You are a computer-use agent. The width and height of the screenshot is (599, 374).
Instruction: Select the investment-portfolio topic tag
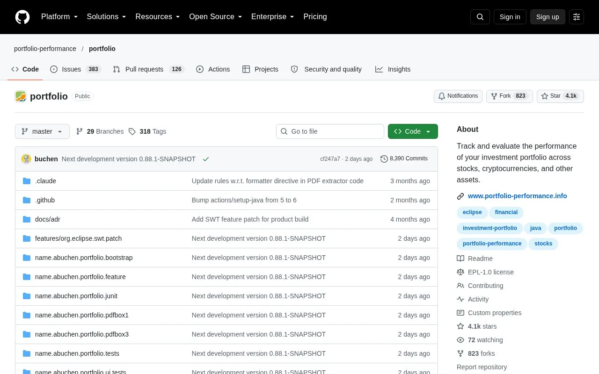pyautogui.click(x=489, y=228)
